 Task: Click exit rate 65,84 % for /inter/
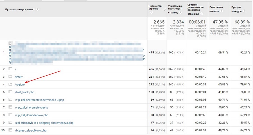tap(245, 77)
